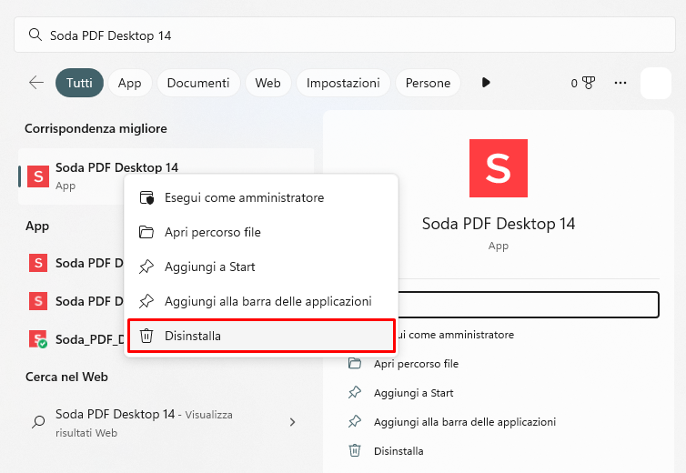Switch to the Persone filter tab
Image resolution: width=686 pixels, height=473 pixels.
428,83
